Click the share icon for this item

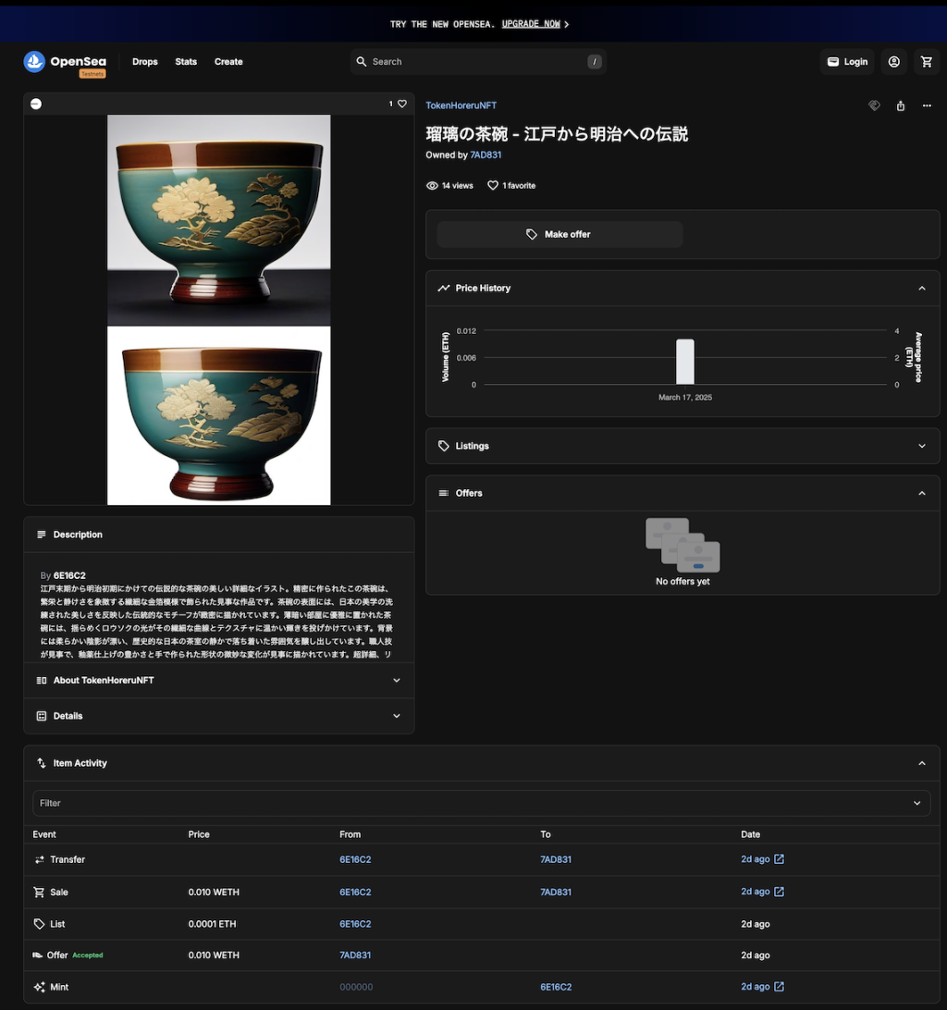coord(901,105)
